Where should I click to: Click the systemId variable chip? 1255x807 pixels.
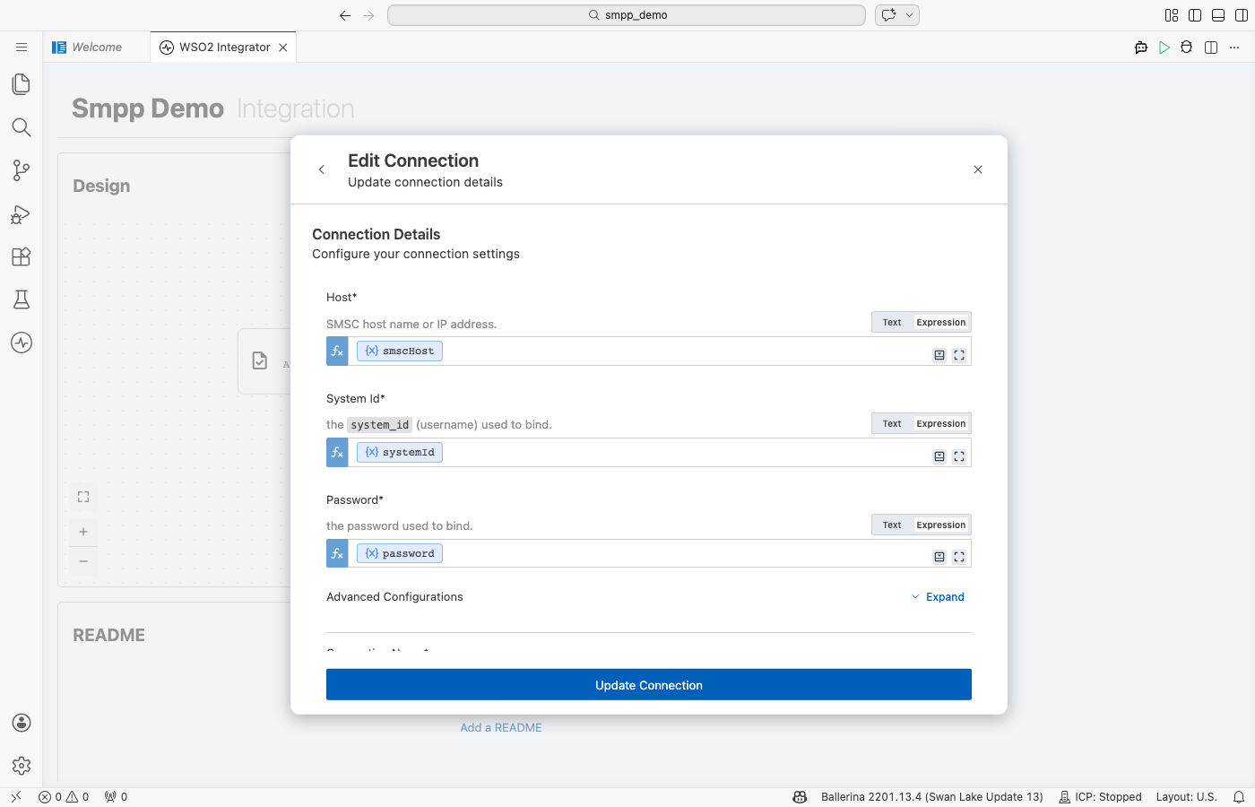[400, 453]
